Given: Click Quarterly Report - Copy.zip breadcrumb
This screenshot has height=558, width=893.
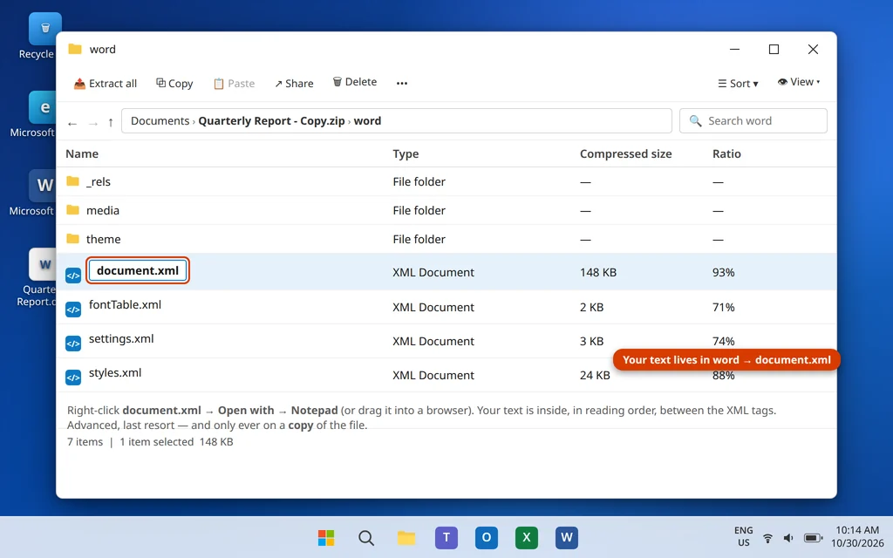Looking at the screenshot, I should [272, 120].
